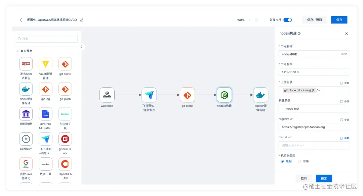This screenshot has width=363, height=196.
Task: Click 参数 link beside 工作目录
Action: coord(345,83)
